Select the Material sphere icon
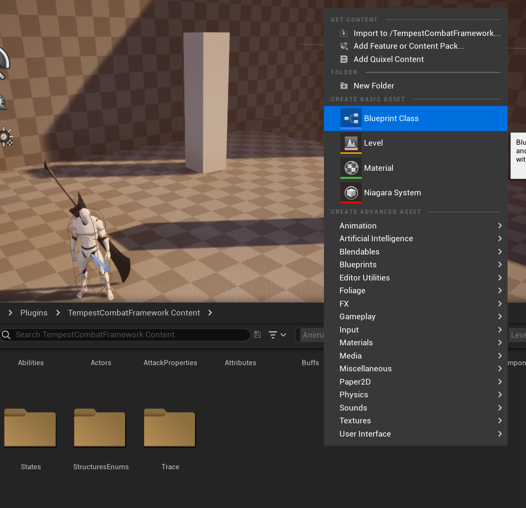526x508 pixels. 350,168
